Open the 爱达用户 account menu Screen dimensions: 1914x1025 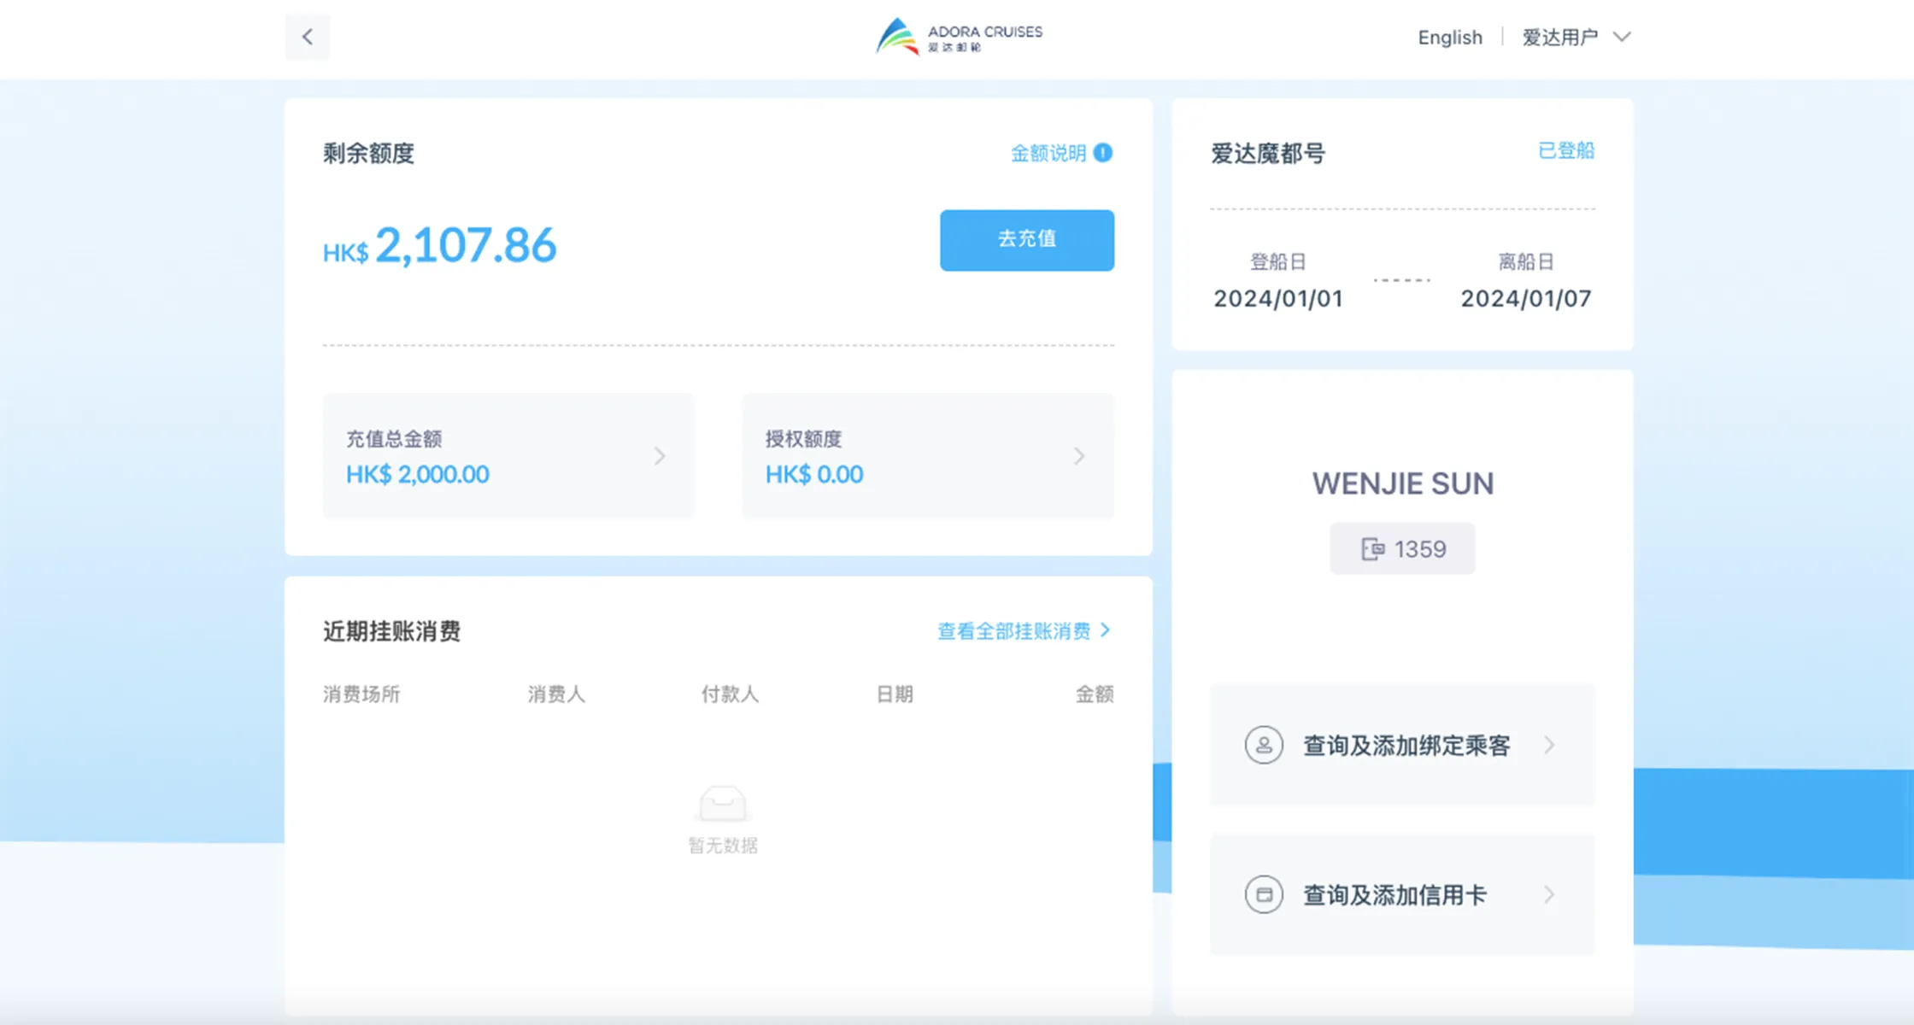[1559, 38]
